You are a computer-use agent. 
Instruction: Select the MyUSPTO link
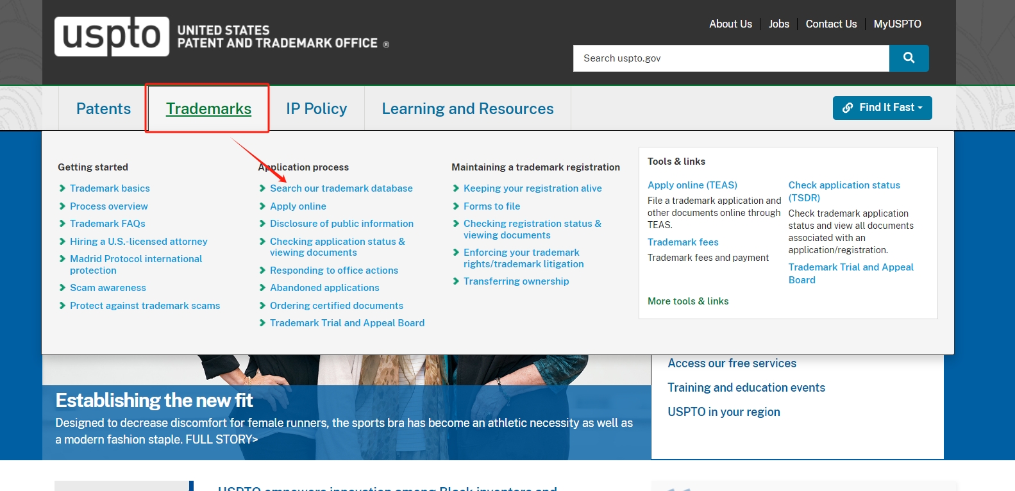pos(897,24)
